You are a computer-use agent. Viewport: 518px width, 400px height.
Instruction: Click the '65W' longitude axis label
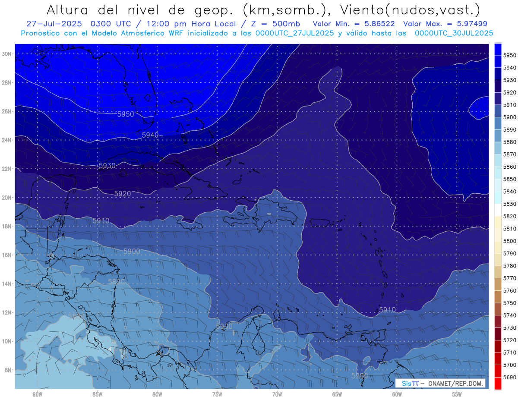click(x=337, y=394)
